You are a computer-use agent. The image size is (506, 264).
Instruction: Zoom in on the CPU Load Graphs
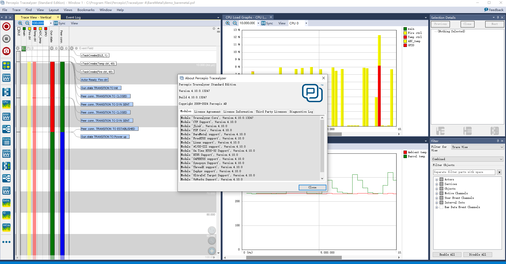coord(228,23)
